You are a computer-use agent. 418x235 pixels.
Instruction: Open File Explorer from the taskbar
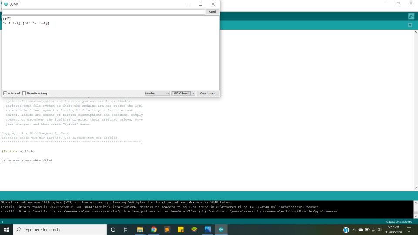140,229
